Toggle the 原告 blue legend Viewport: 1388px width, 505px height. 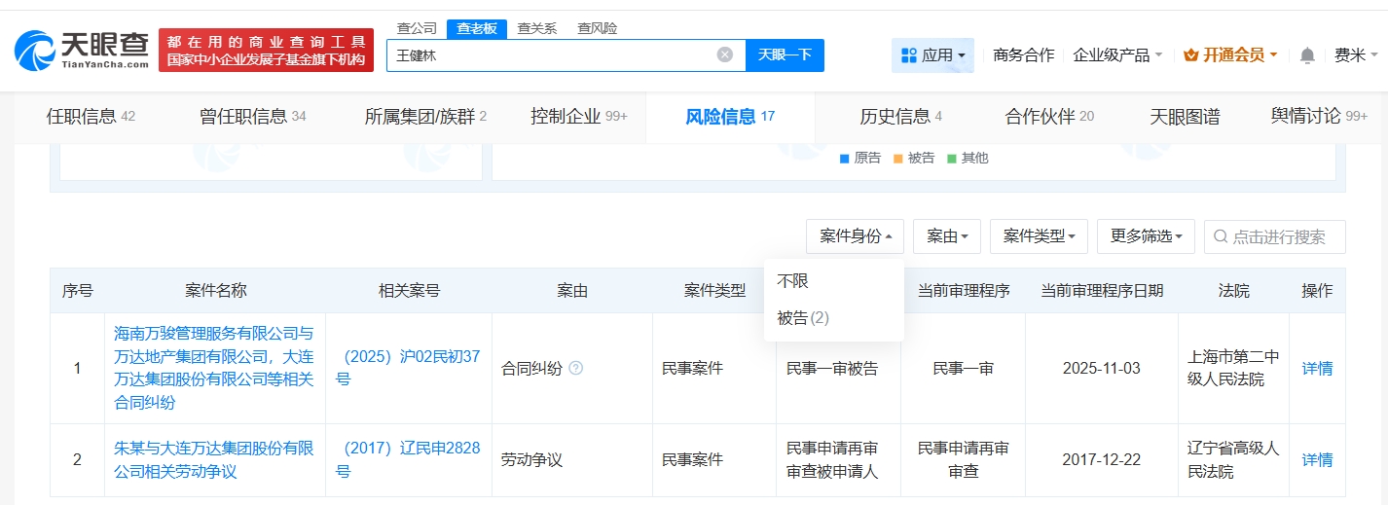(860, 158)
